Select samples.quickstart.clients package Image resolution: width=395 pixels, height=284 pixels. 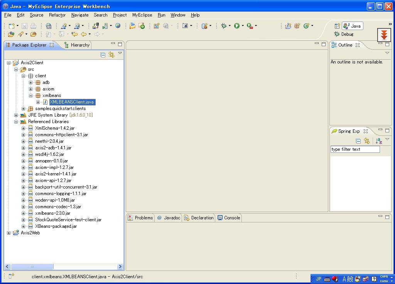tap(60, 109)
